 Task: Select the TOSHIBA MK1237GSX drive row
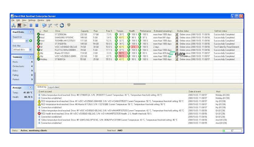pos(139,41)
